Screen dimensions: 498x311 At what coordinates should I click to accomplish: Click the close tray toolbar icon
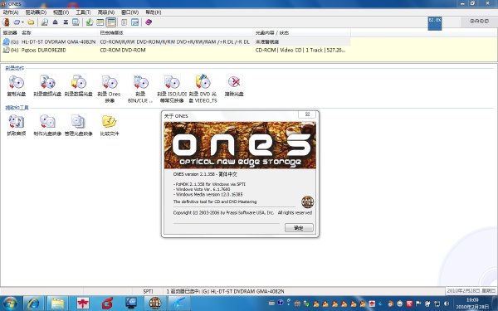pyautogui.click(x=66, y=22)
